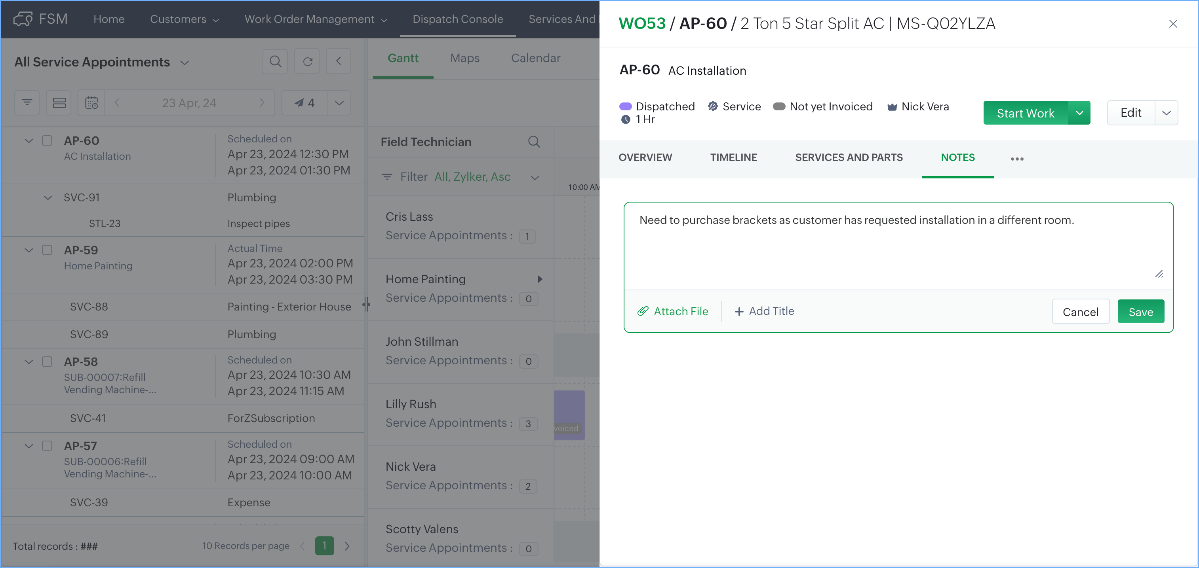Open the Edit button dropdown arrow
Image resolution: width=1199 pixels, height=568 pixels.
pos(1166,113)
